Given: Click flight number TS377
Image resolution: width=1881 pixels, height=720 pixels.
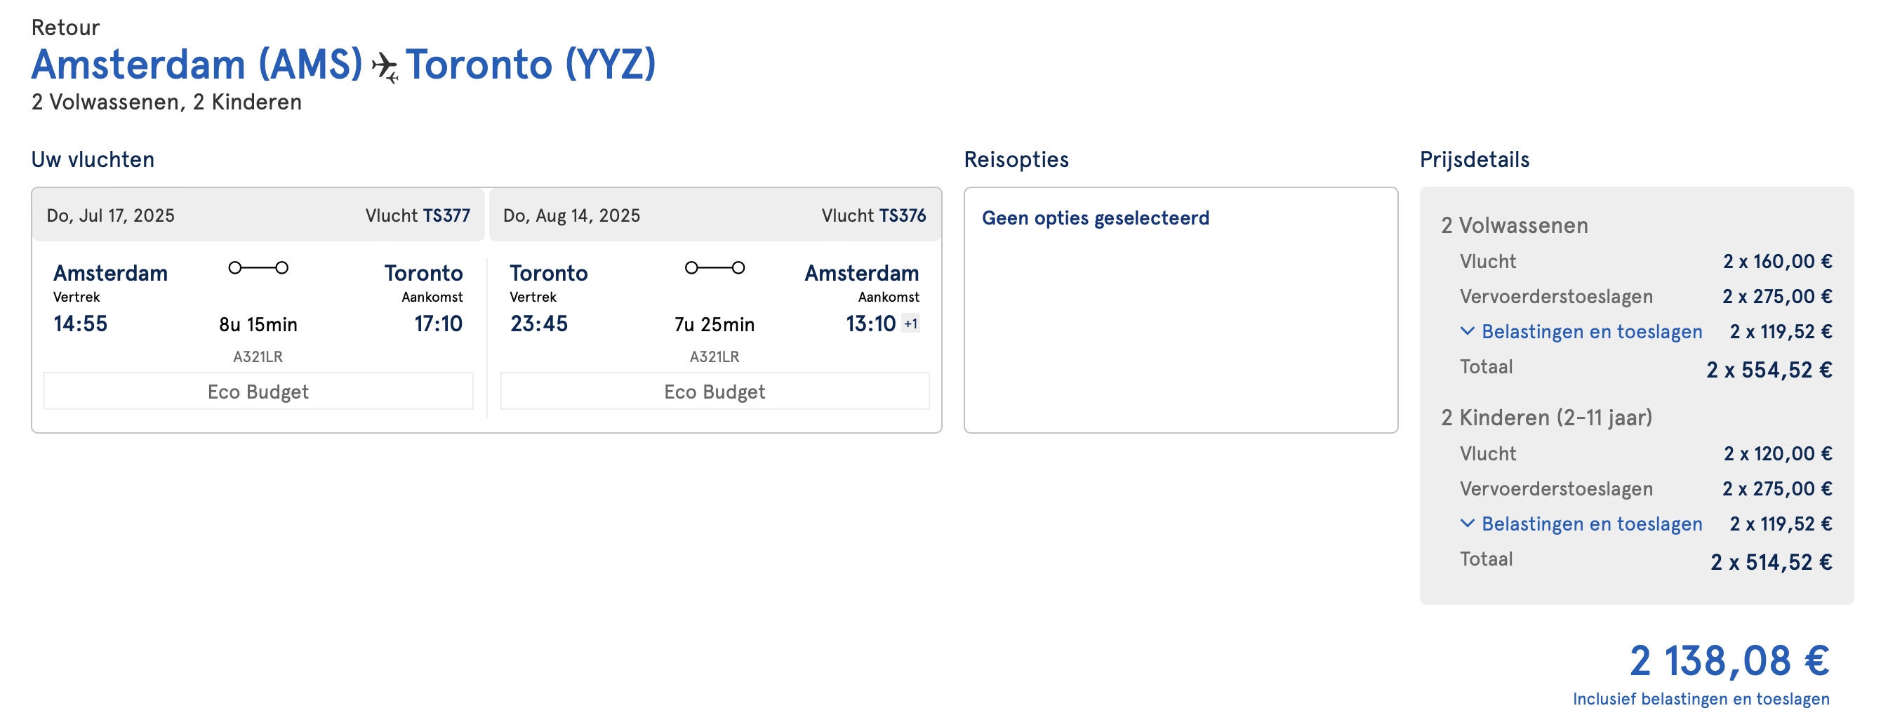Looking at the screenshot, I should (446, 215).
